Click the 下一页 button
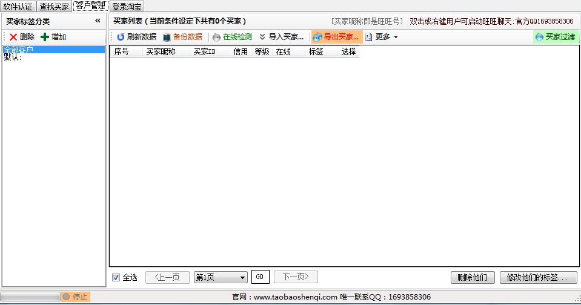The image size is (581, 305). click(x=296, y=277)
